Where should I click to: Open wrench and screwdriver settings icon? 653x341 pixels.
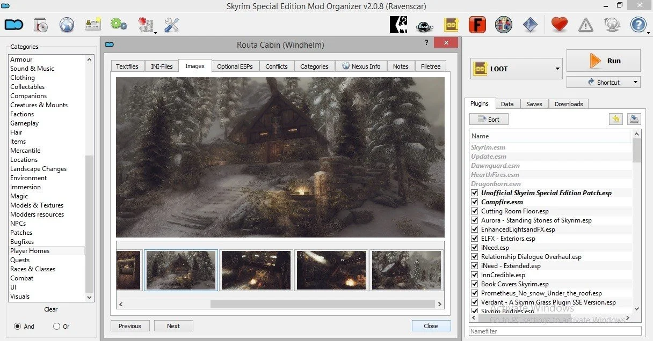coord(171,25)
